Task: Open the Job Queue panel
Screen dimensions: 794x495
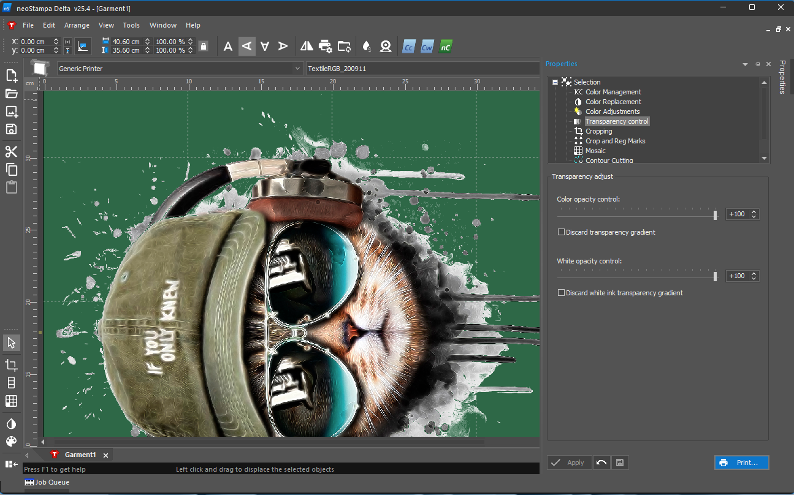Action: coord(47,482)
